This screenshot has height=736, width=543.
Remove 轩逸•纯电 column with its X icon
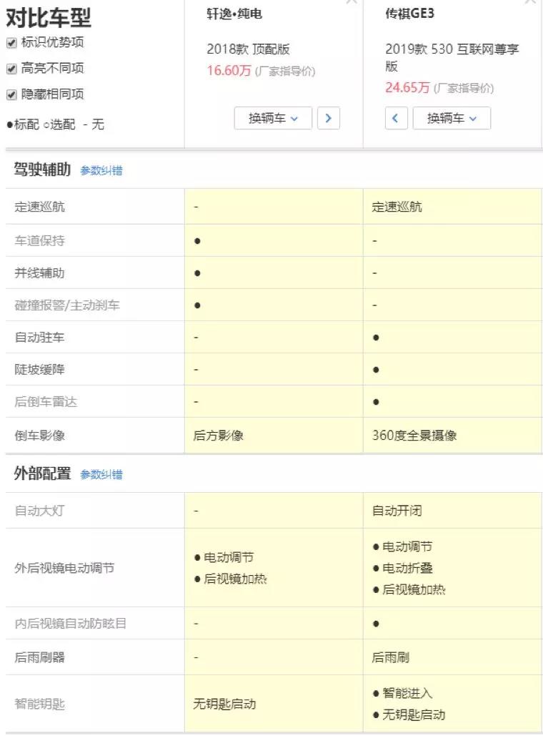coord(351,1)
